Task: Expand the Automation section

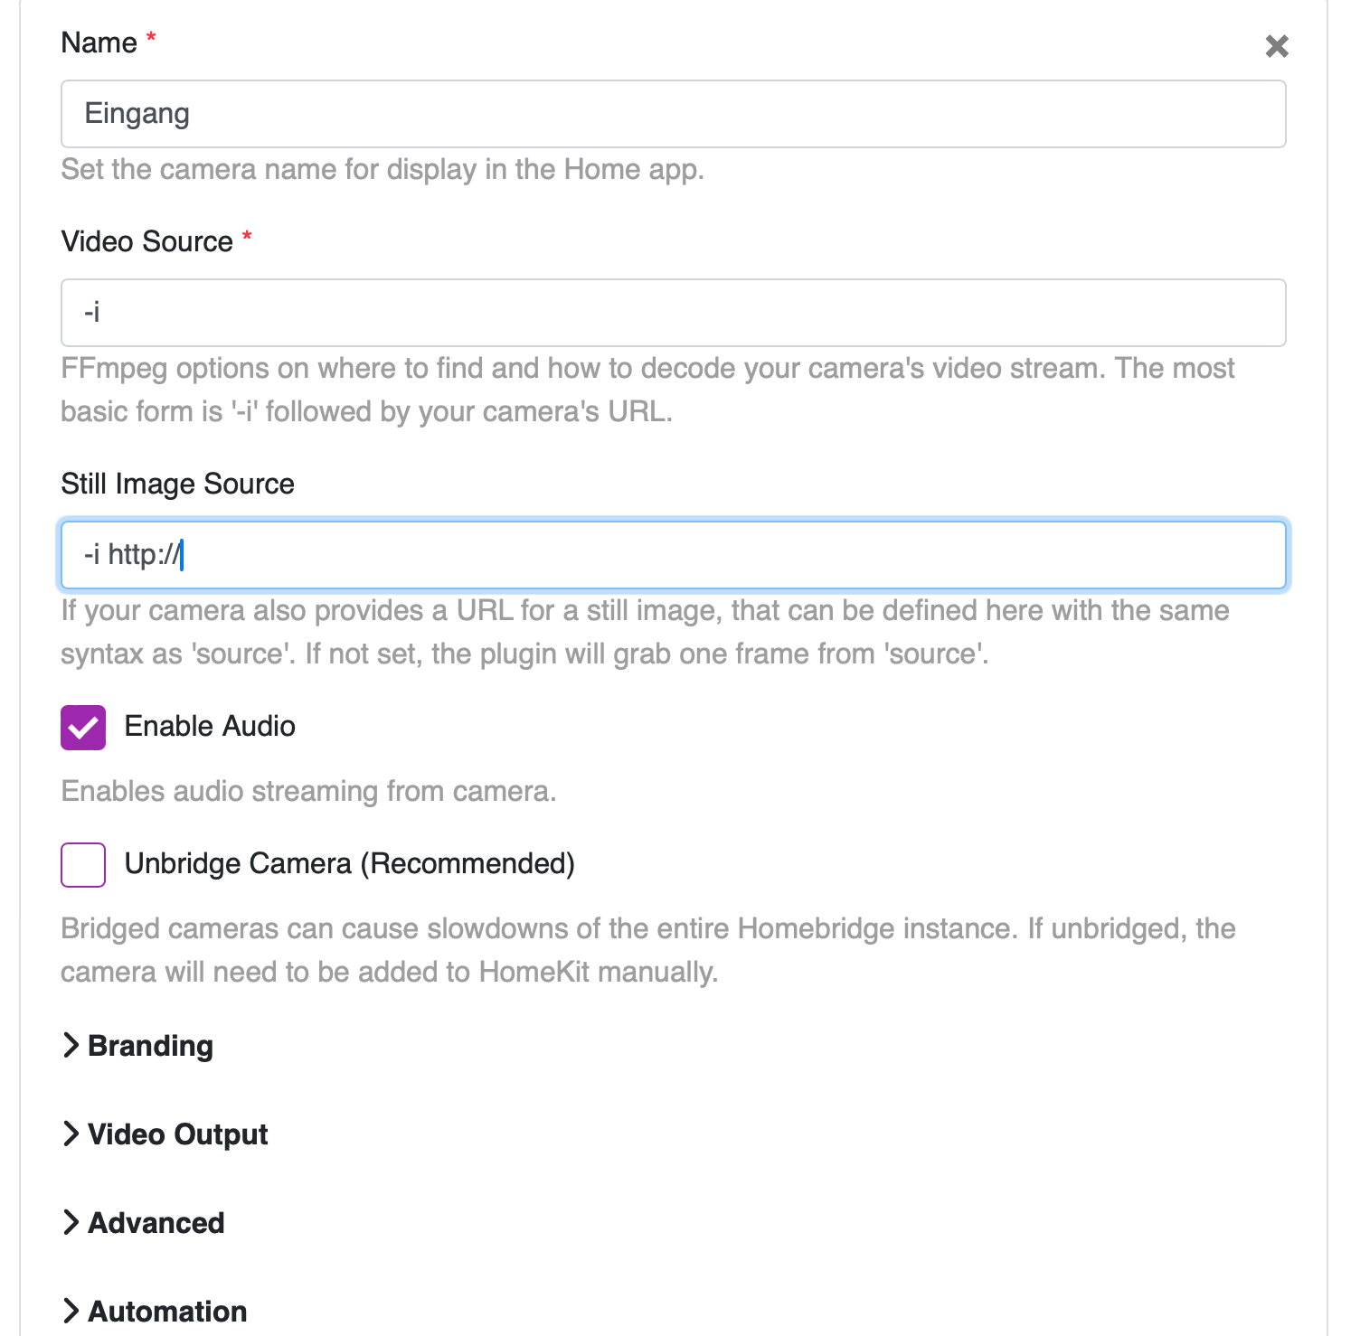Action: pos(154,1312)
